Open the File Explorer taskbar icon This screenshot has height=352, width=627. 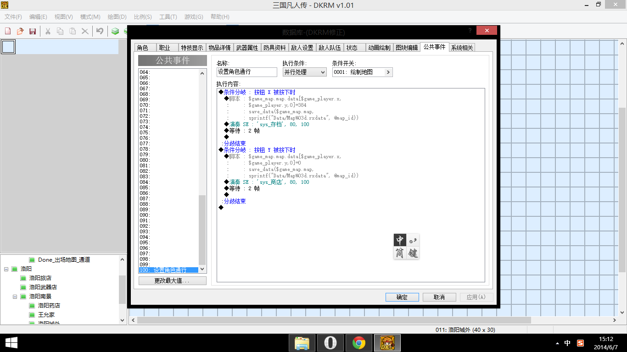click(302, 343)
